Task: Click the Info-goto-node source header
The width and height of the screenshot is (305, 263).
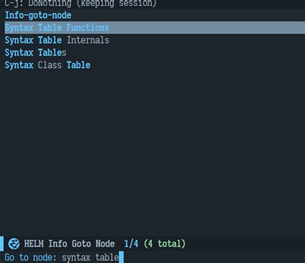Action: pyautogui.click(x=38, y=15)
